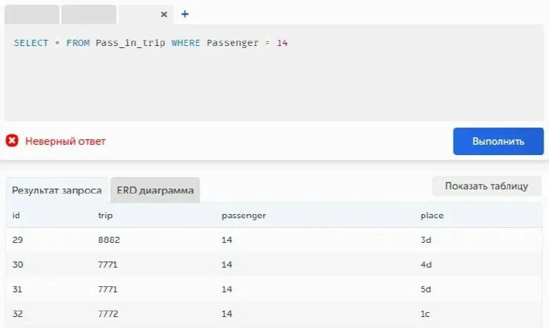549x328 pixels.
Task: Open the Показать таблицу button
Action: (487, 186)
